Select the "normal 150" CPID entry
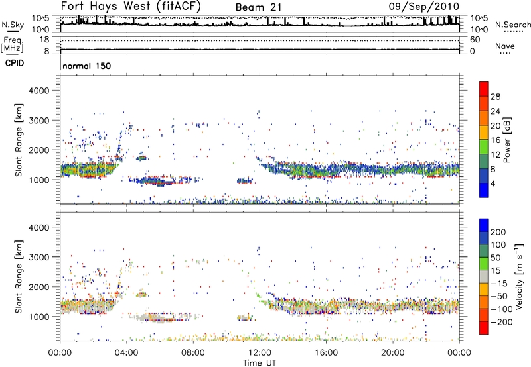531x367 pixels. (87, 66)
